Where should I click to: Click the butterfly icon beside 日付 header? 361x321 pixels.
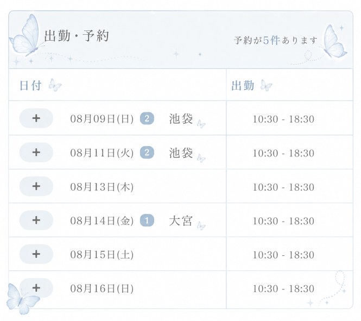point(55,85)
